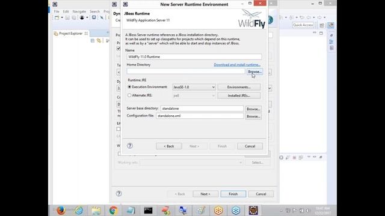Image resolution: width=385 pixels, height=216 pixels.
Task: Open Download and install runtime link
Action: [x=237, y=65]
